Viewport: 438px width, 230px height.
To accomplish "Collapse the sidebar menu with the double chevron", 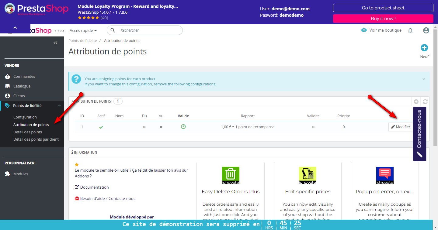I will click(55, 43).
